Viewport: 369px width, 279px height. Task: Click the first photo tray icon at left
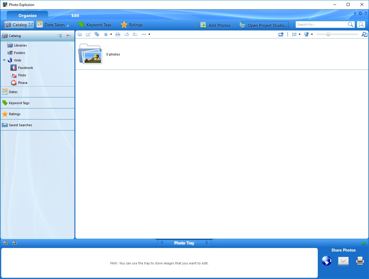(x=5, y=243)
